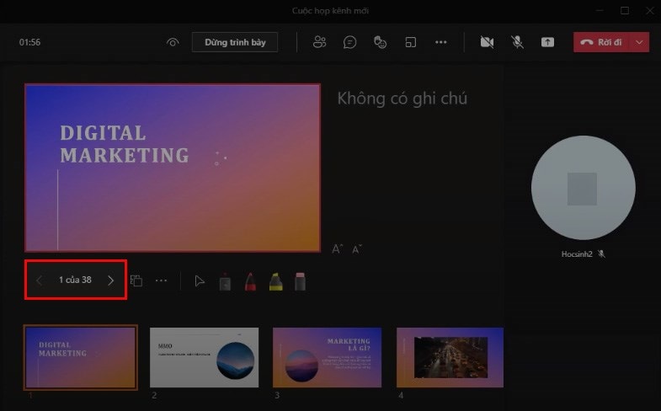The height and width of the screenshot is (411, 661).
Task: Select the laser pointer tool
Action: (x=225, y=281)
